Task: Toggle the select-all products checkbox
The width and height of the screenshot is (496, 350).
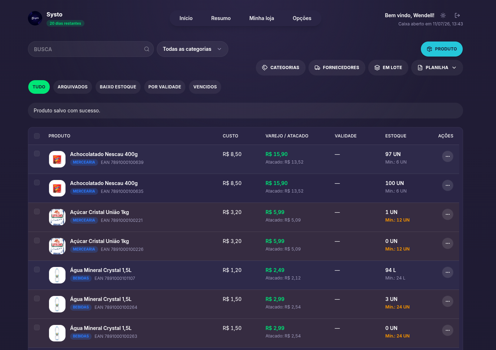Action: click(x=37, y=136)
